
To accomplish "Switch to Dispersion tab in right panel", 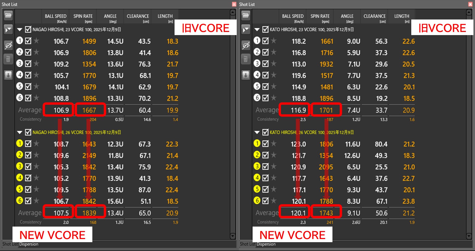I will click(266, 244).
